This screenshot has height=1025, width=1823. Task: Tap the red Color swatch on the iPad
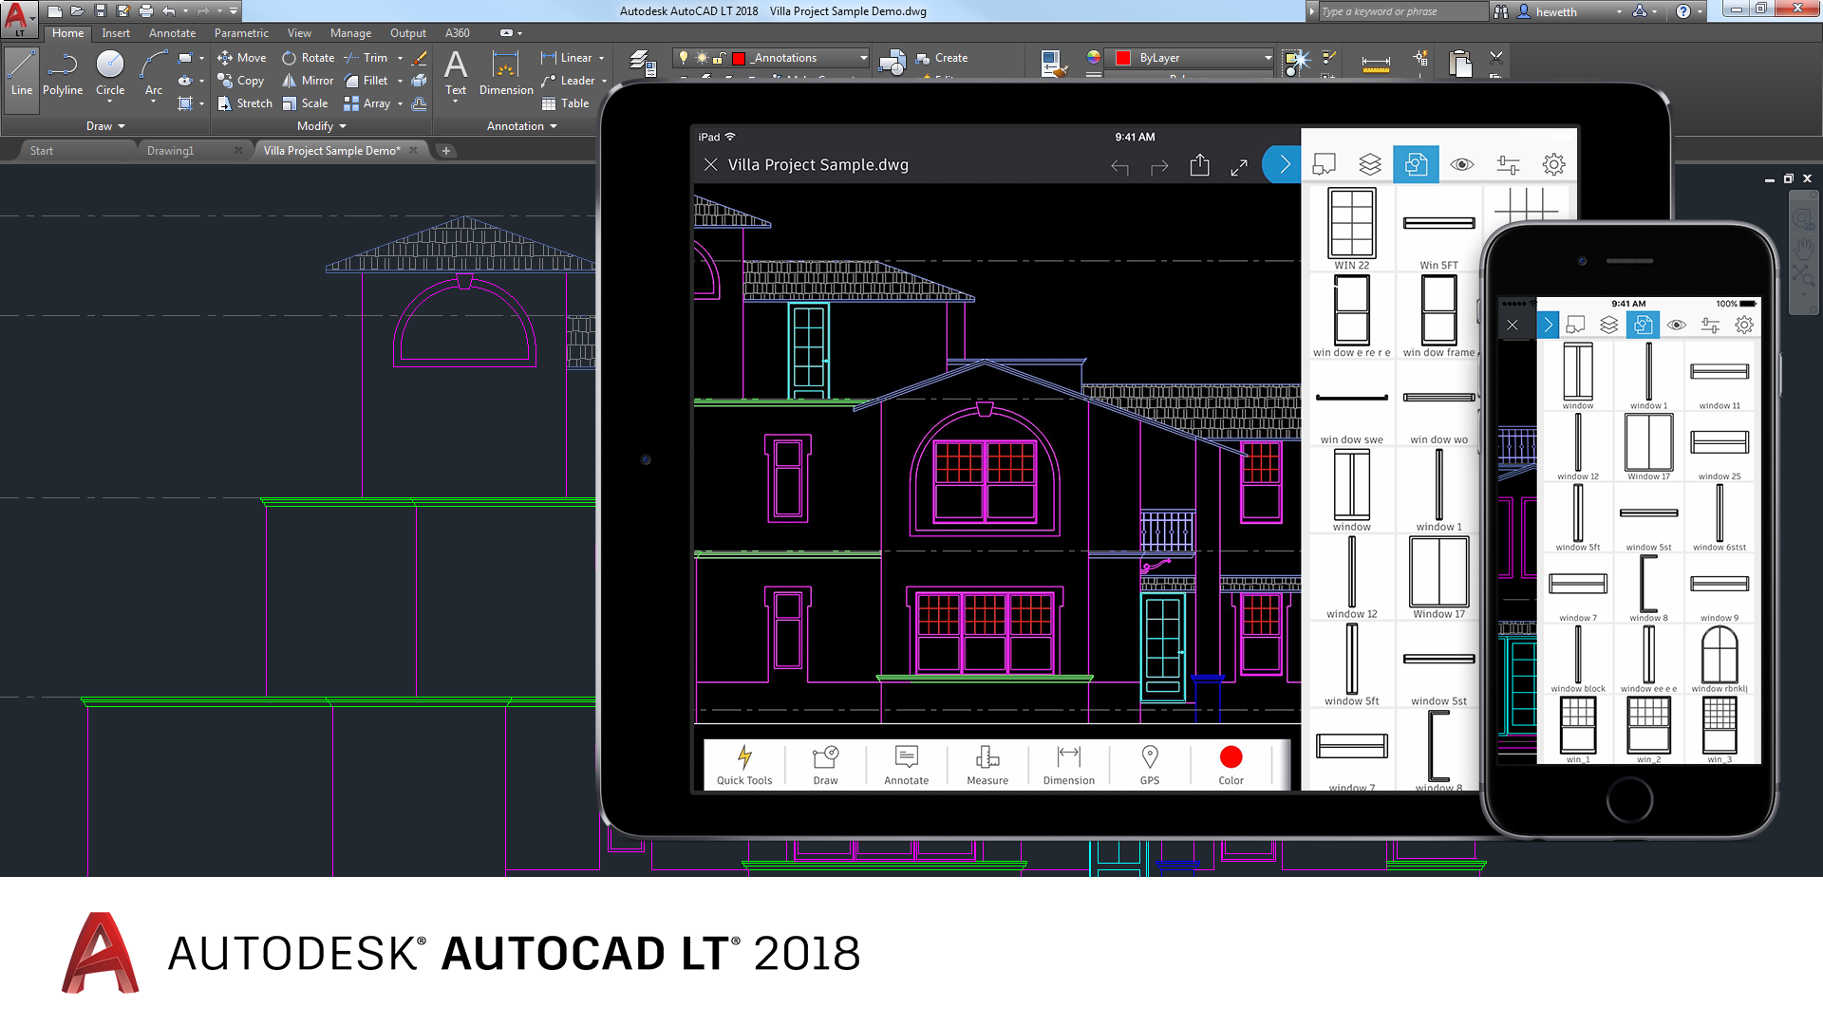(1231, 757)
